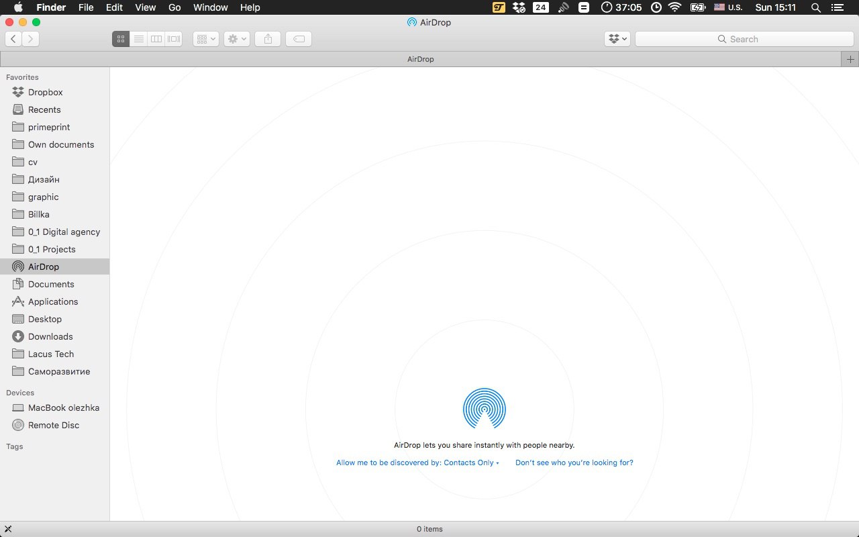The width and height of the screenshot is (859, 537).
Task: Open the Edit menu
Action: 114,7
